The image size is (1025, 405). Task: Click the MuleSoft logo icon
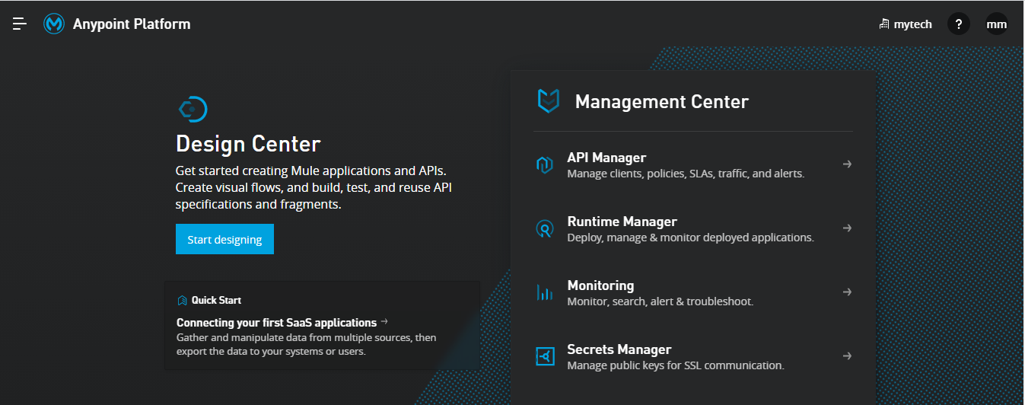(x=54, y=24)
